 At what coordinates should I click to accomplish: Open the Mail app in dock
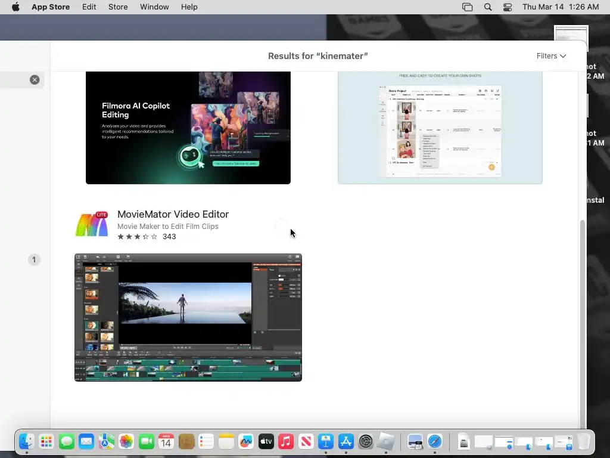[x=86, y=442]
